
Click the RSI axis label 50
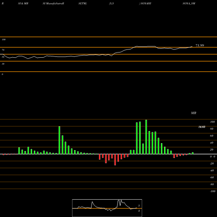[3, 57]
